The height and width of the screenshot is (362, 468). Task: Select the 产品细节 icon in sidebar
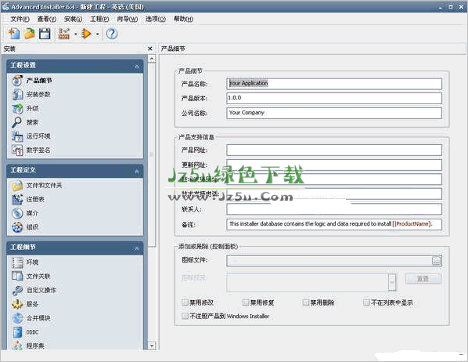click(17, 81)
